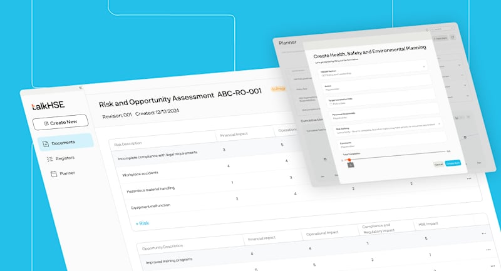Click Create Item in the planning dialog
Image resolution: width=501 pixels, height=271 pixels.
point(453,163)
